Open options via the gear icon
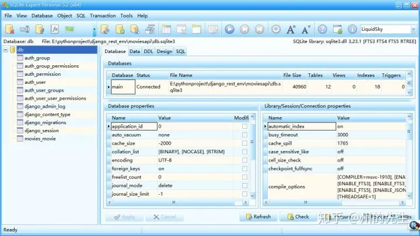Image resolution: width=420 pixels, height=236 pixels. pyautogui.click(x=276, y=29)
